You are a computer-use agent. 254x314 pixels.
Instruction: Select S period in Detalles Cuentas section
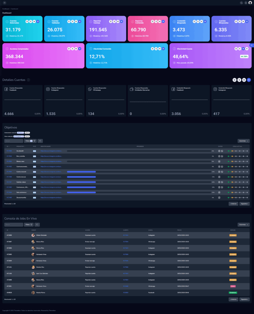point(239,80)
